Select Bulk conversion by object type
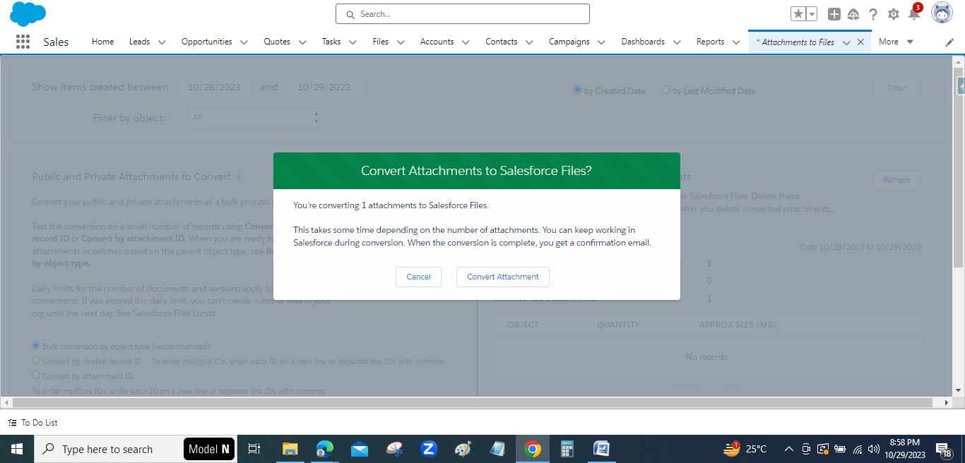This screenshot has width=965, height=463. [36, 346]
